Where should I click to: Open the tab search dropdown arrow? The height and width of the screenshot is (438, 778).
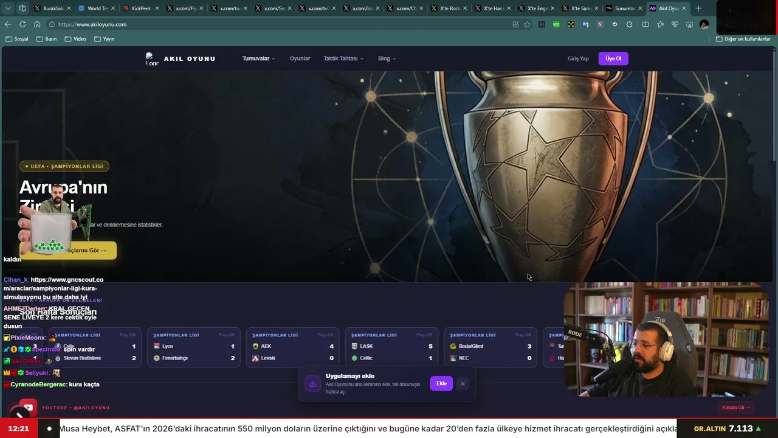[8, 9]
